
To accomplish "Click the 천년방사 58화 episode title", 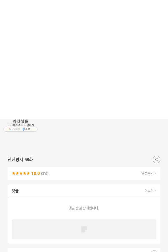I will tap(20, 160).
